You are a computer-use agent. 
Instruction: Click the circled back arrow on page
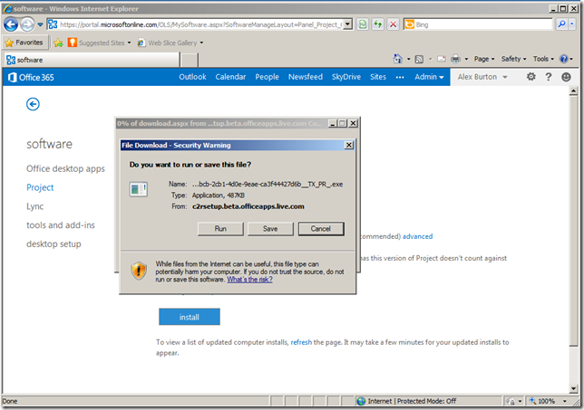(x=33, y=104)
